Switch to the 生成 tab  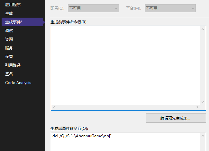pyautogui.click(x=9, y=13)
